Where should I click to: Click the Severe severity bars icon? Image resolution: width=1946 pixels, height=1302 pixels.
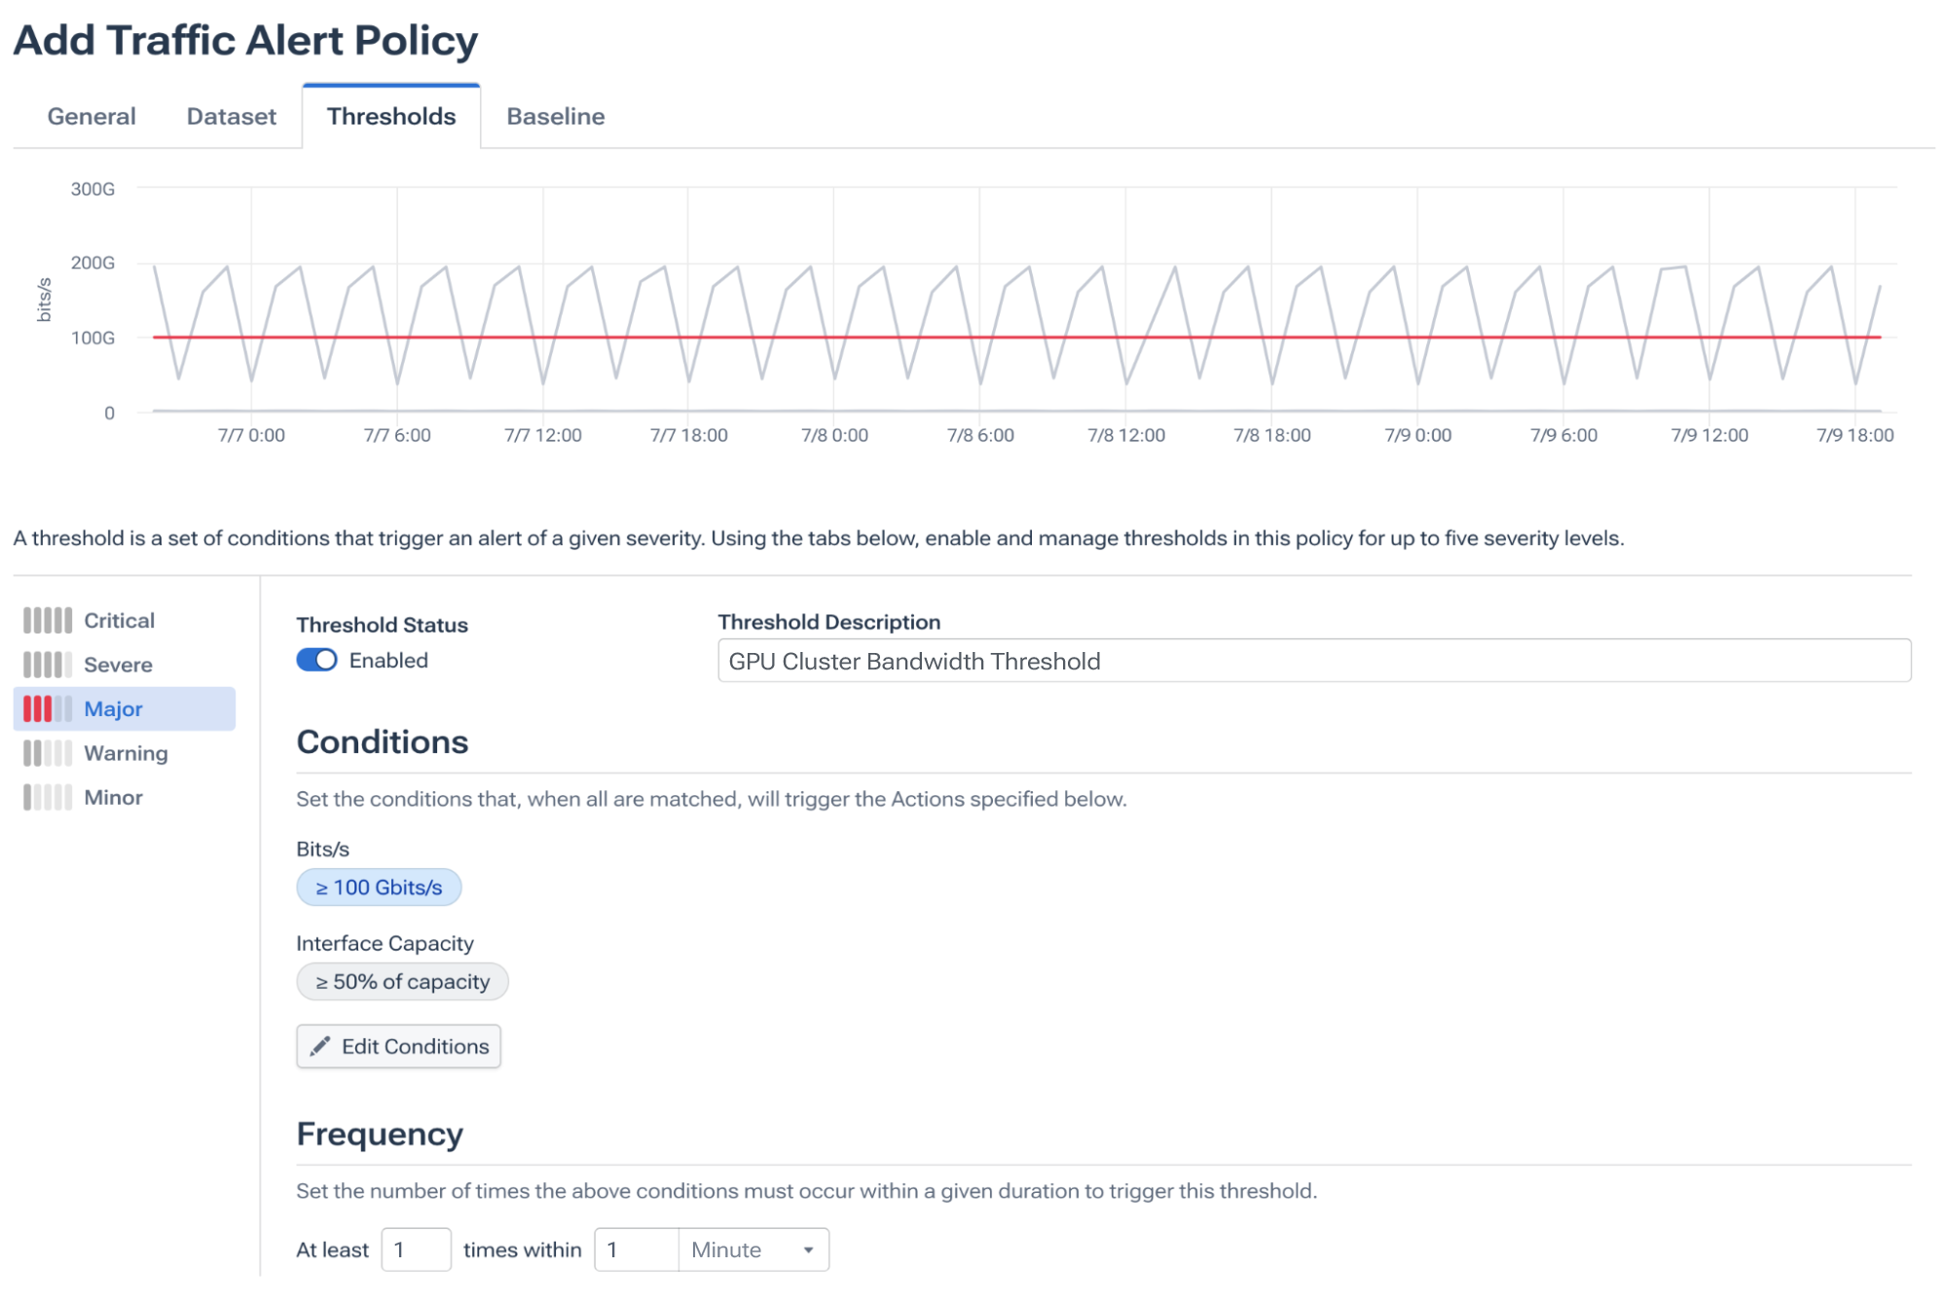click(x=48, y=666)
